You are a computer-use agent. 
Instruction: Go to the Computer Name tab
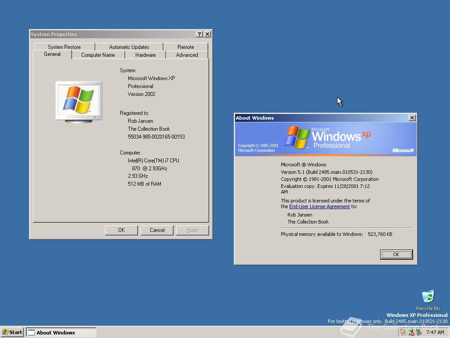pos(98,55)
